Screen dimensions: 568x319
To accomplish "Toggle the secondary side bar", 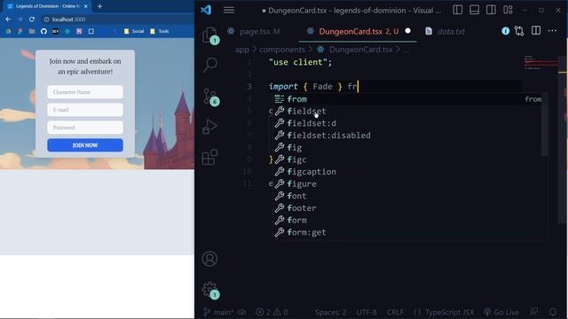I will tap(491, 10).
